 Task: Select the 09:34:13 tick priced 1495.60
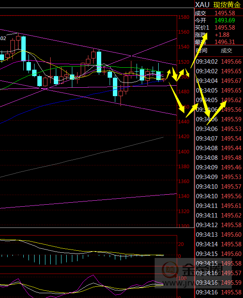218,234
